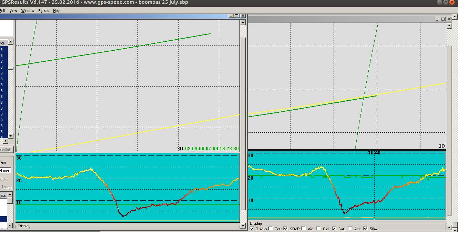Image resolution: width=458 pixels, height=232 pixels.
Task: Click the scroll-down arrow below the SDoP list
Action: 10,135
